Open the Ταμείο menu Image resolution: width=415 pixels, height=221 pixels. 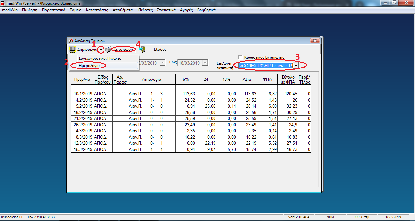76,10
